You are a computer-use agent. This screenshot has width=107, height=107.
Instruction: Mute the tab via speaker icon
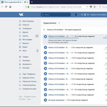[x=25, y=2]
